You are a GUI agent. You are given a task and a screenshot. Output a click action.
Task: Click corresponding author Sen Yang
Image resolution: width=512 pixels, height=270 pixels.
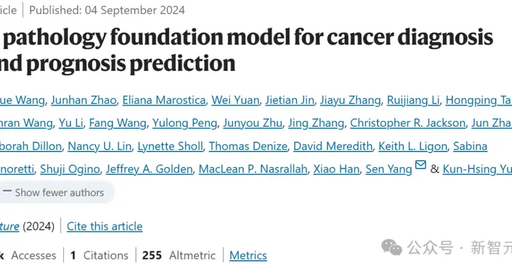[388, 169]
